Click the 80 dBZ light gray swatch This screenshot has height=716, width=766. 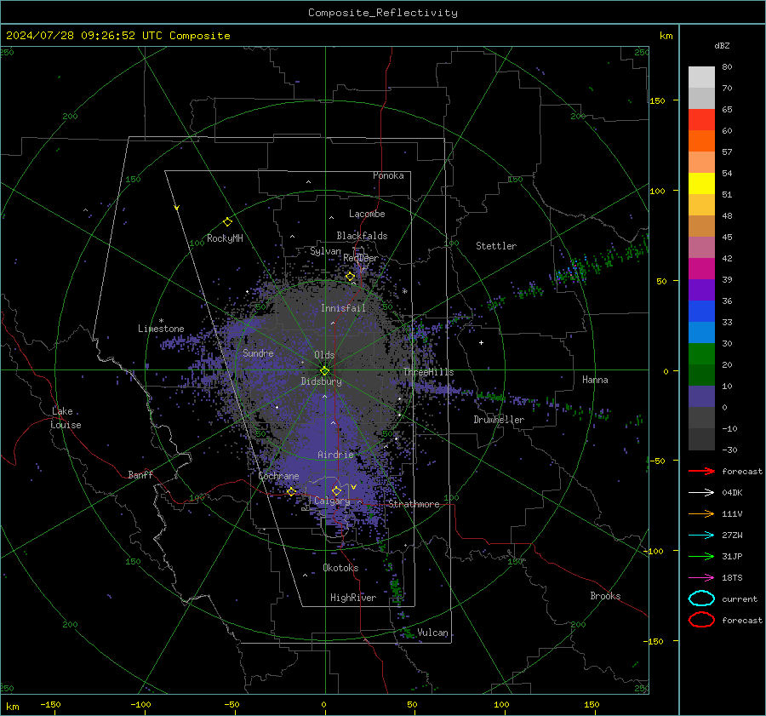point(701,77)
